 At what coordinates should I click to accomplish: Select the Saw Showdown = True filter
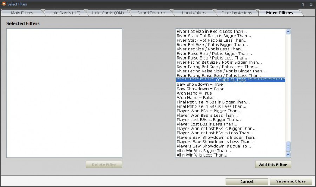[199, 84]
